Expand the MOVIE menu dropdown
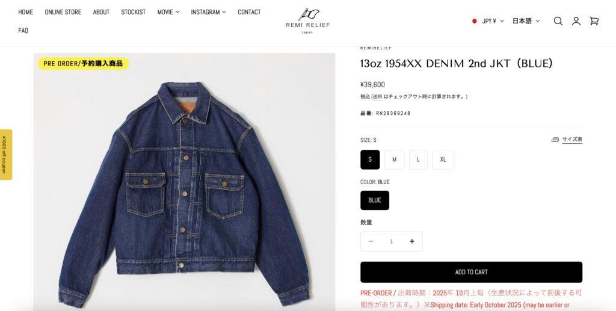Screen dimensions: 616x311 (x=168, y=12)
